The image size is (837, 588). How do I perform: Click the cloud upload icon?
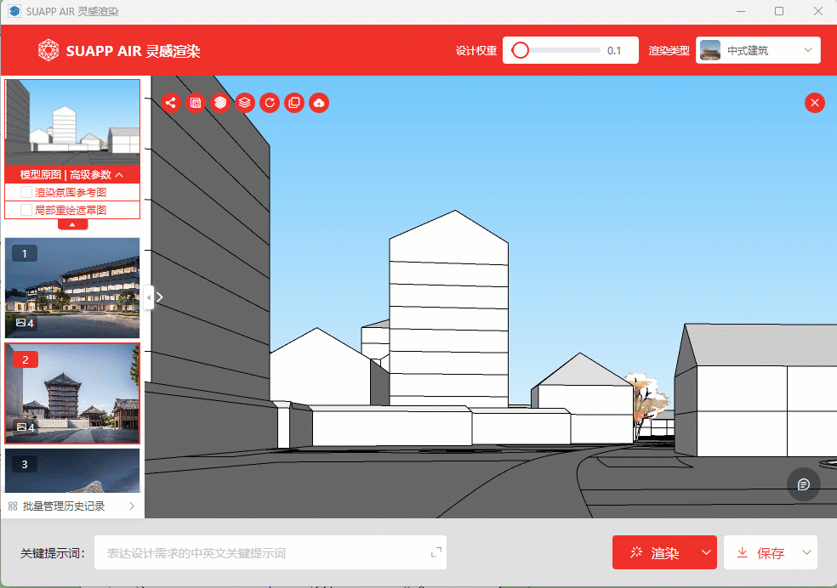coord(319,102)
